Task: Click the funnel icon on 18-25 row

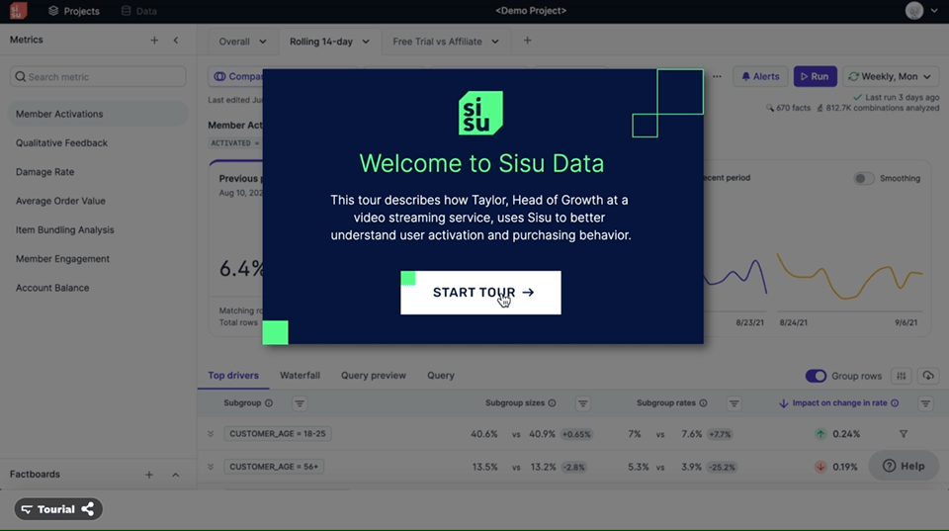Action: (903, 434)
